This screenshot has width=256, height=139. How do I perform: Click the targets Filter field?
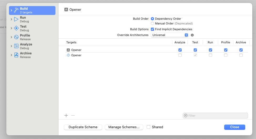tap(216, 116)
